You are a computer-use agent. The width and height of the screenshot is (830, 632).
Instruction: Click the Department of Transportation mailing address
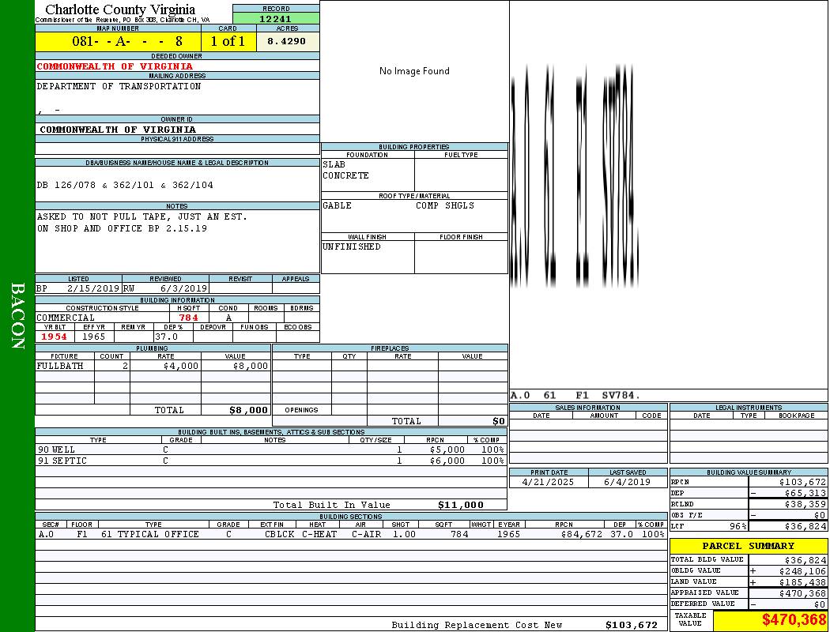[x=119, y=87]
